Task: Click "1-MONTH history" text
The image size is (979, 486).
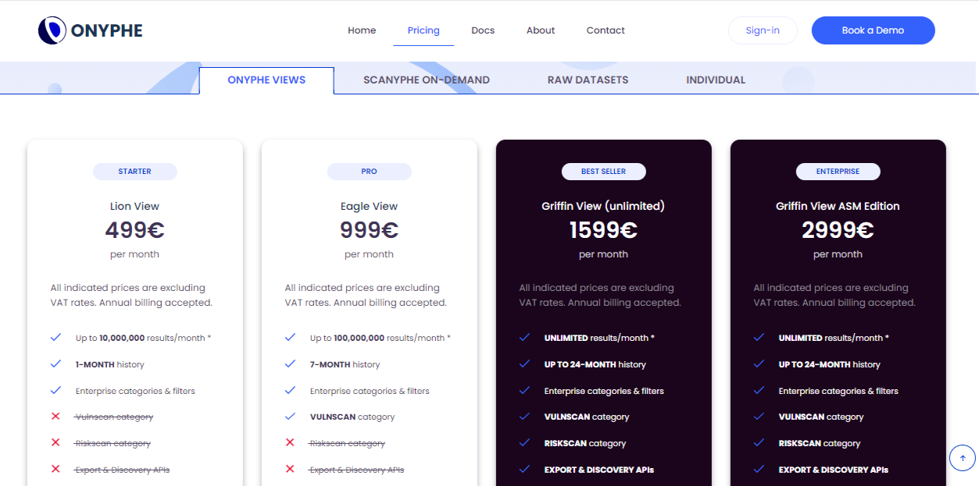Action: [x=110, y=365]
